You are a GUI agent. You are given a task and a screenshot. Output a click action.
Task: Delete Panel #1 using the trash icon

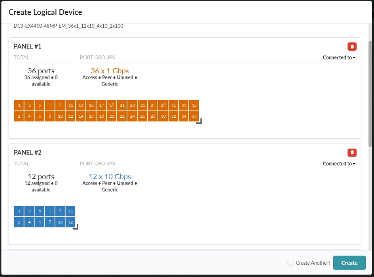point(352,47)
